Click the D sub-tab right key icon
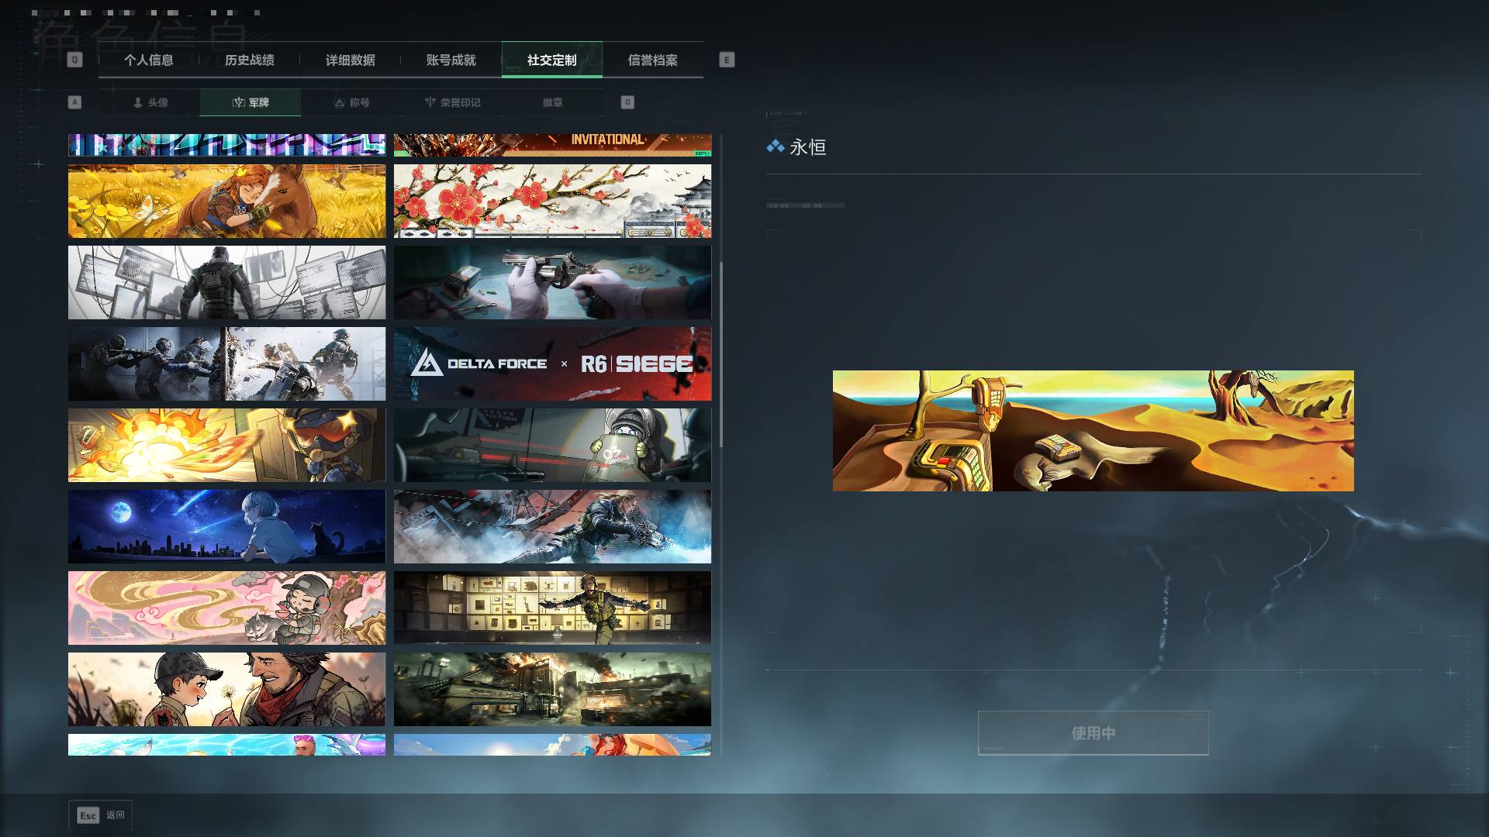The width and height of the screenshot is (1489, 837). (627, 102)
